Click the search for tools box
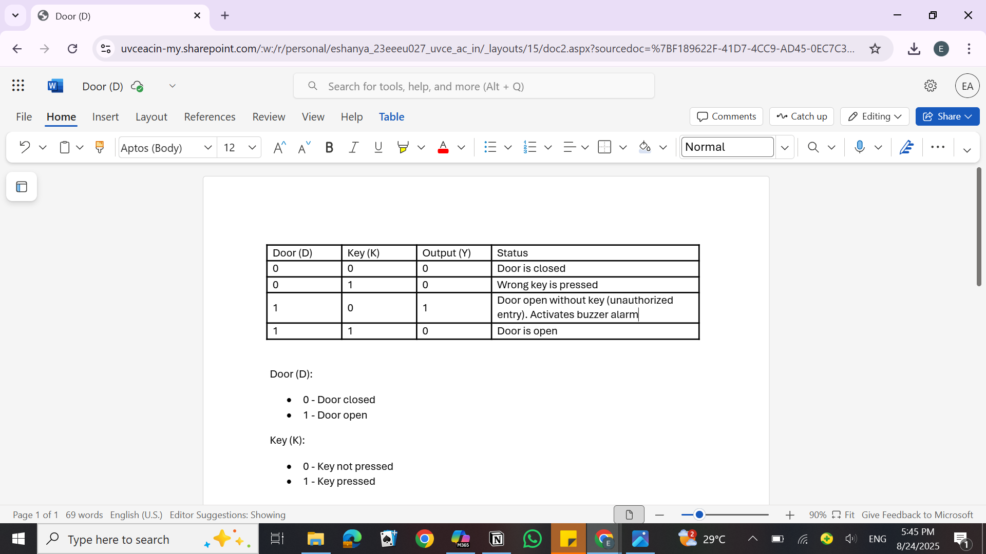 tap(473, 86)
